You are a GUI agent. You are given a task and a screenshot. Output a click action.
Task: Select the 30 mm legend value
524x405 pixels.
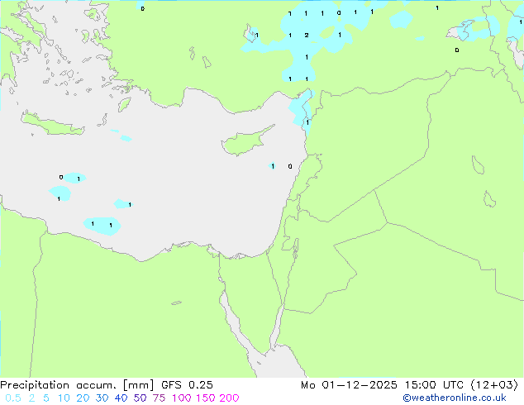click(102, 398)
